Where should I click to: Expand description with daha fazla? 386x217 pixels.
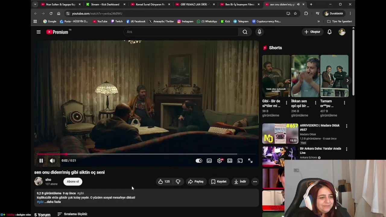pos(52,202)
